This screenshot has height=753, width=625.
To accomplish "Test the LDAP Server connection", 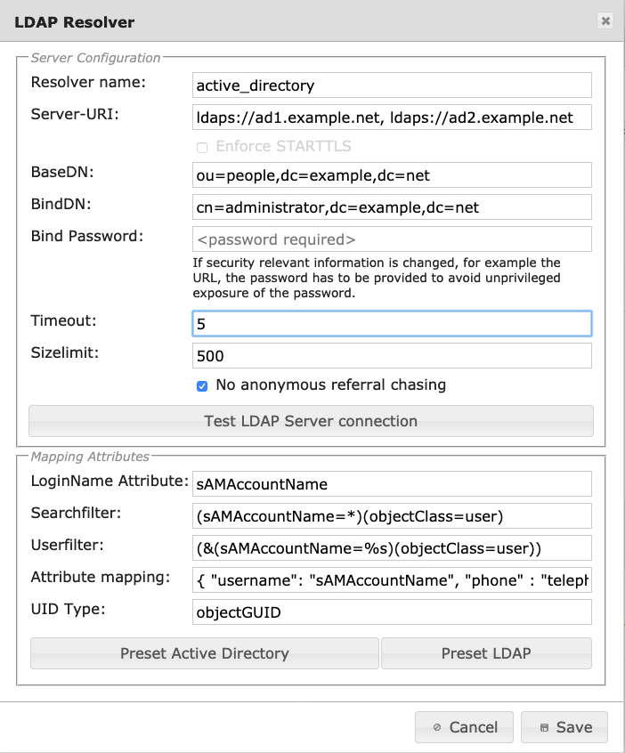I will click(311, 421).
